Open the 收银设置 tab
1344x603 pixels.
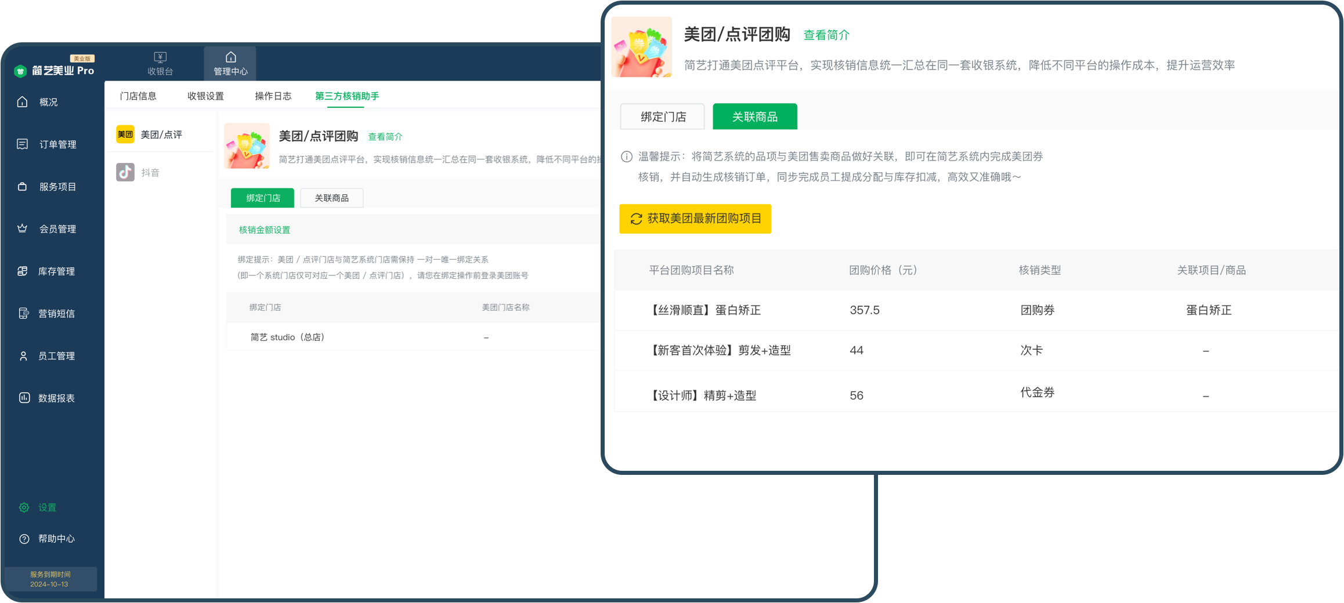tap(205, 96)
